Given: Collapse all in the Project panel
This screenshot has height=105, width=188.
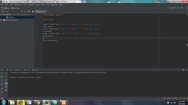Looking at the screenshot, I should [x=25, y=11].
